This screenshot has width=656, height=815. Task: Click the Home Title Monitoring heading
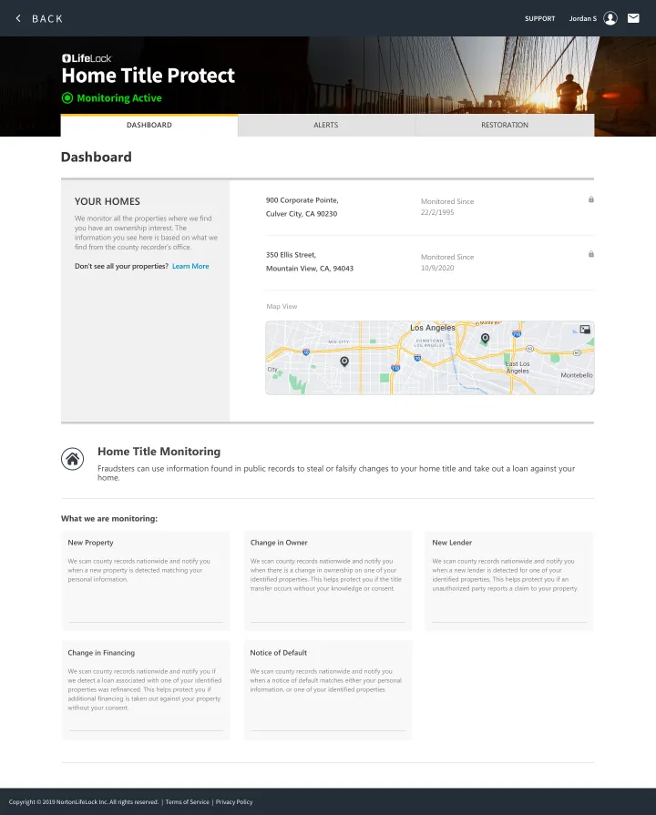(159, 452)
